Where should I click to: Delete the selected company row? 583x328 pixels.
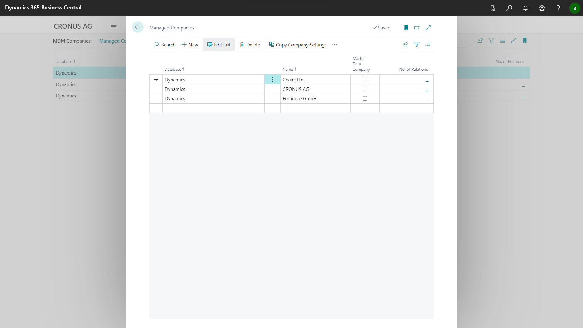(250, 45)
